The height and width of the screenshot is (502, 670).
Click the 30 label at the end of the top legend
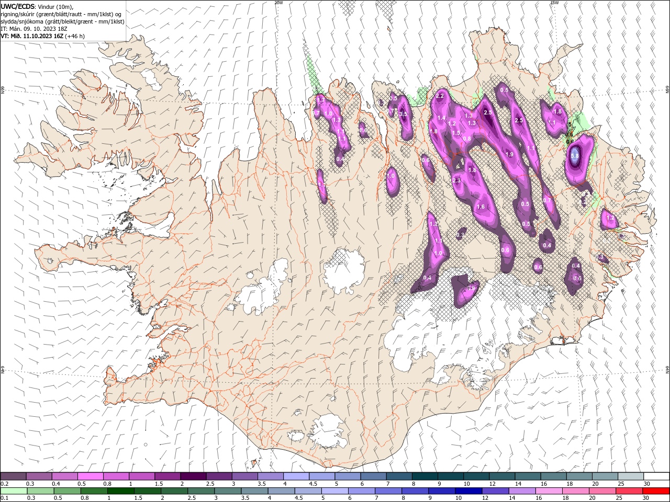[x=647, y=484]
